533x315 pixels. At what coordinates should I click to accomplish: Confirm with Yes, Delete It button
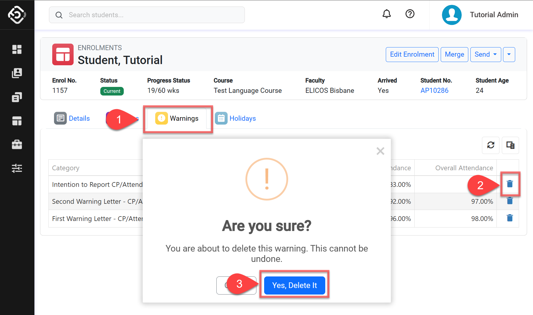point(294,285)
